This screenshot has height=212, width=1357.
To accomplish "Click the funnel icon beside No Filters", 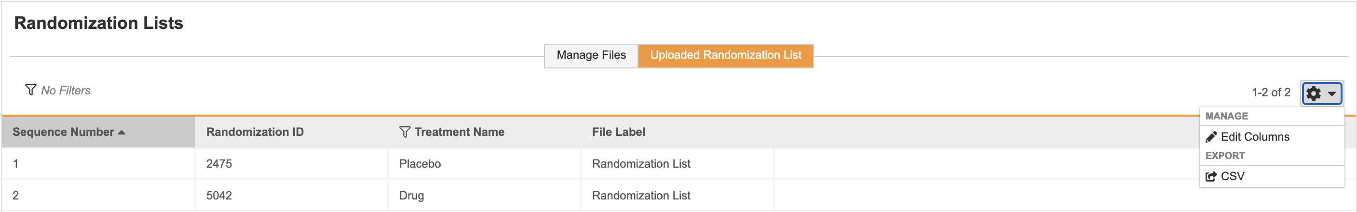I will [x=30, y=90].
